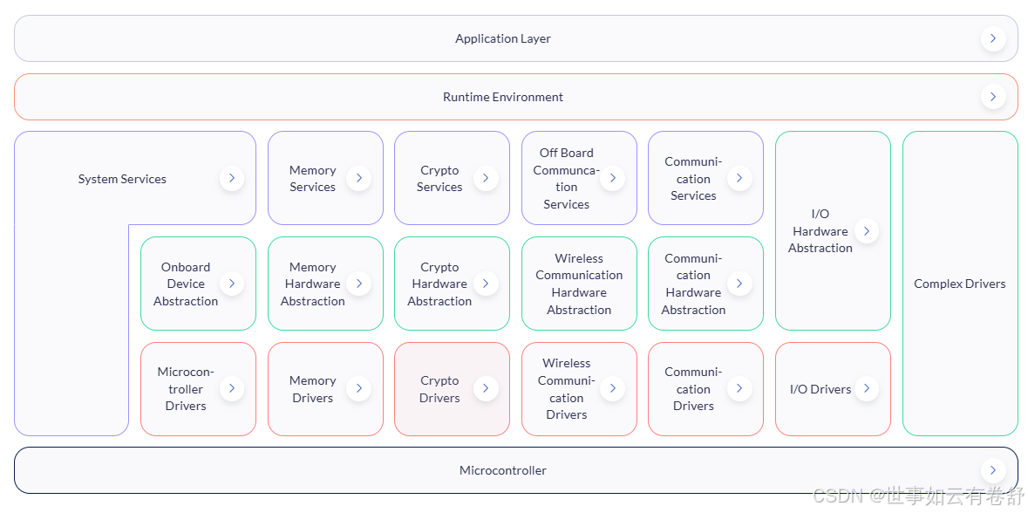Click the Onboard Device Abstraction arrow
This screenshot has height=513, width=1028.
click(231, 284)
